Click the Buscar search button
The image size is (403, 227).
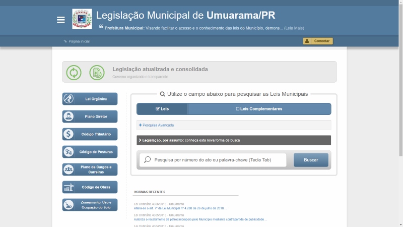pos(311,160)
